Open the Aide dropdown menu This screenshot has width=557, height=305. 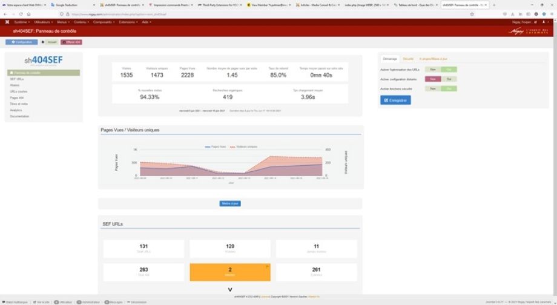point(147,22)
